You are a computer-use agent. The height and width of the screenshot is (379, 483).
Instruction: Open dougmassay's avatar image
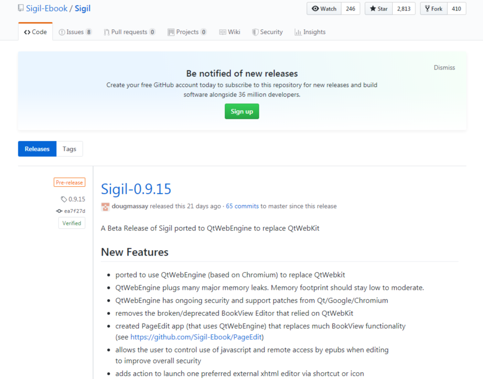(105, 207)
